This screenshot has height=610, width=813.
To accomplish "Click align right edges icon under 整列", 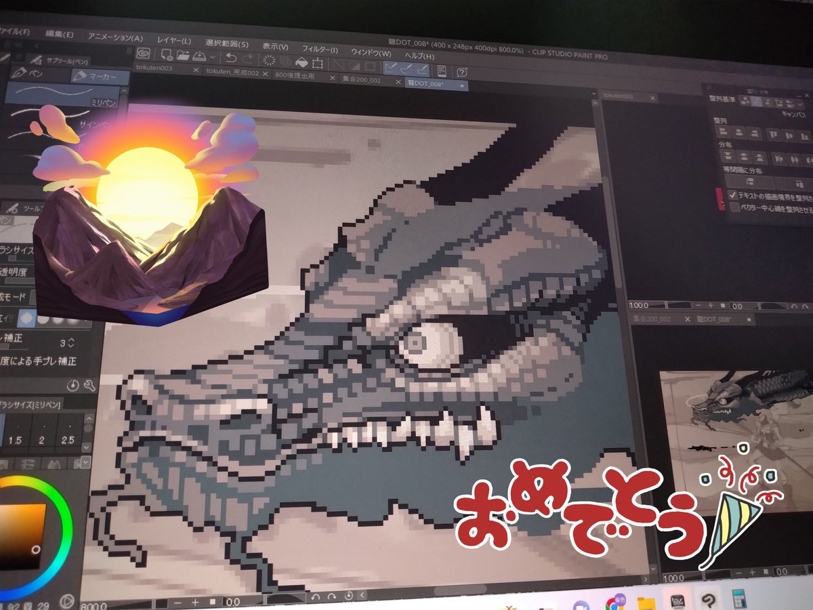I will click(x=755, y=134).
